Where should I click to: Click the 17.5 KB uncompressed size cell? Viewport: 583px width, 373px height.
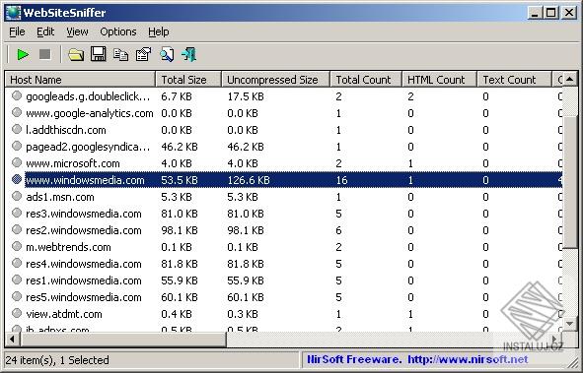[246, 96]
